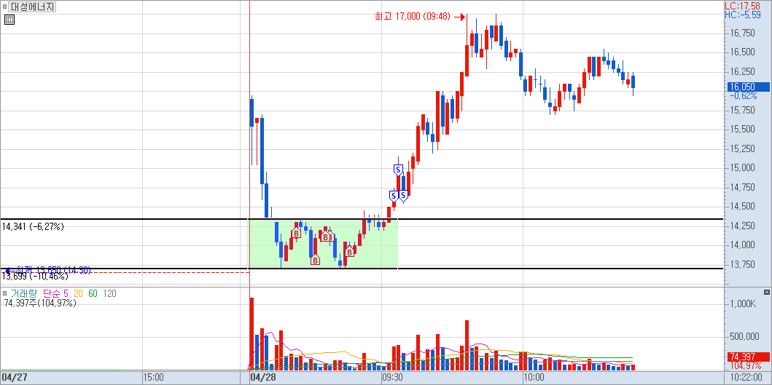
Task: Click the green 60 moving average label
Action: tap(93, 294)
